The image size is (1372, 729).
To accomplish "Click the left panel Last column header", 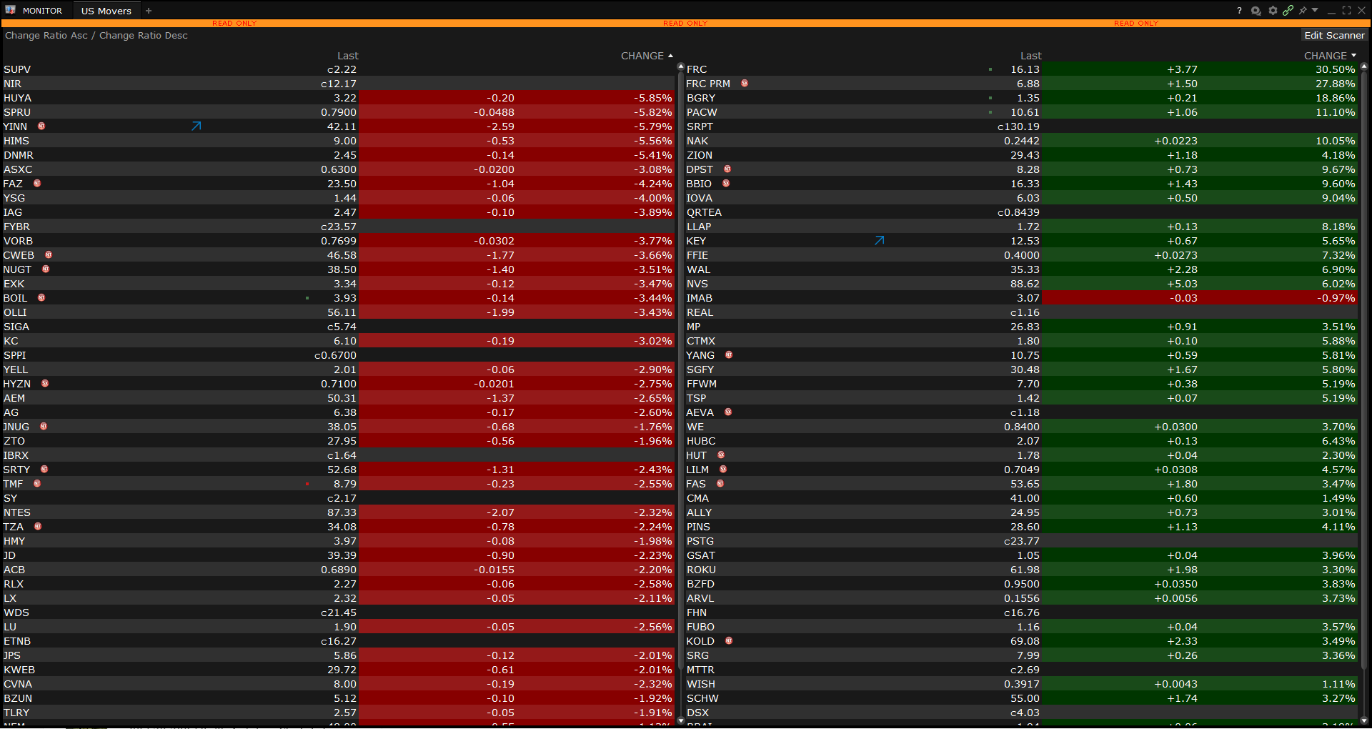I will point(347,56).
